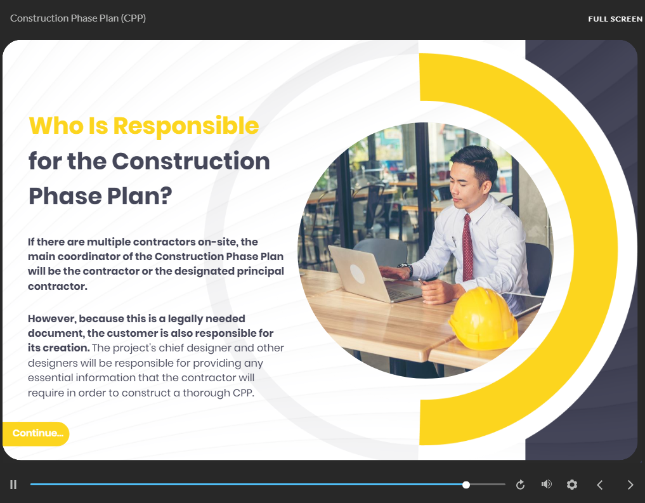Screen dimensions: 645x503
Task: Click the yellow hard hat in photo
Action: click(483, 317)
